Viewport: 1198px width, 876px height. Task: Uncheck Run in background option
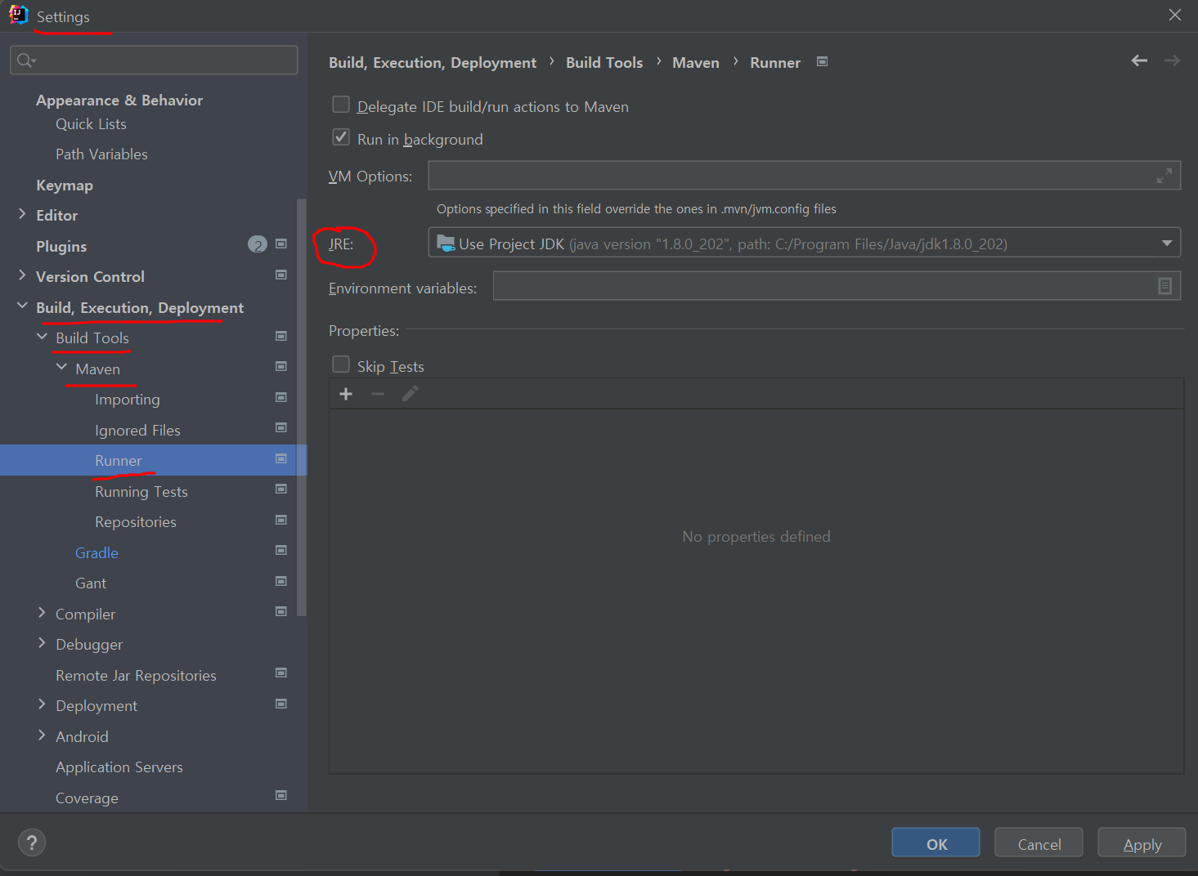341,137
